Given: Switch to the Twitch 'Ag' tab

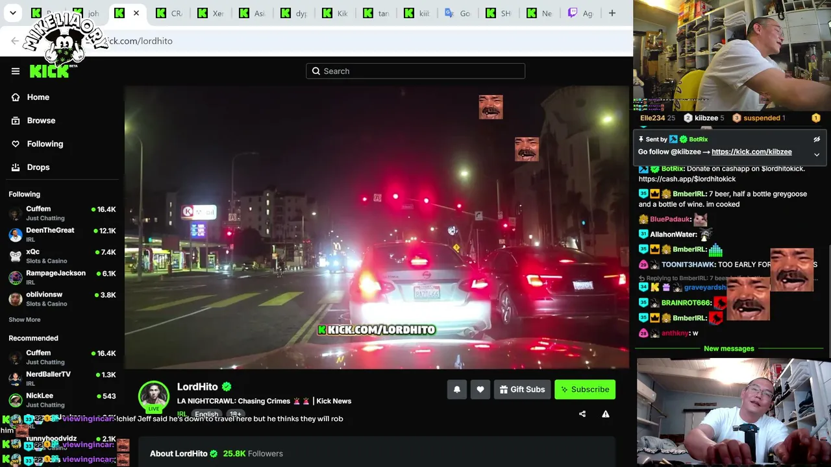Looking at the screenshot, I should [x=580, y=13].
